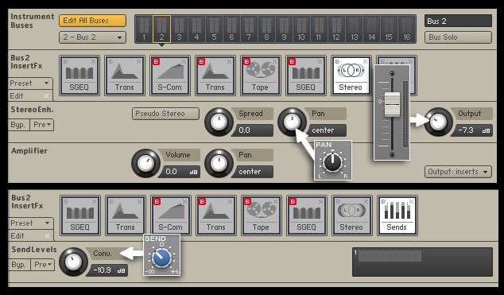Screen dimensions: 504x295
Task: Toggle the B bypass on highlighted Stereo slot
Action: (337, 62)
